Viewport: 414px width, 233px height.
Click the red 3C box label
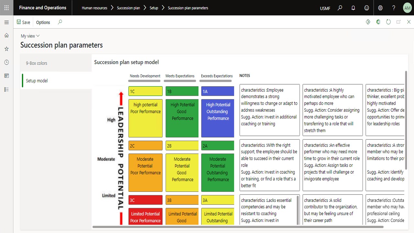click(146, 200)
